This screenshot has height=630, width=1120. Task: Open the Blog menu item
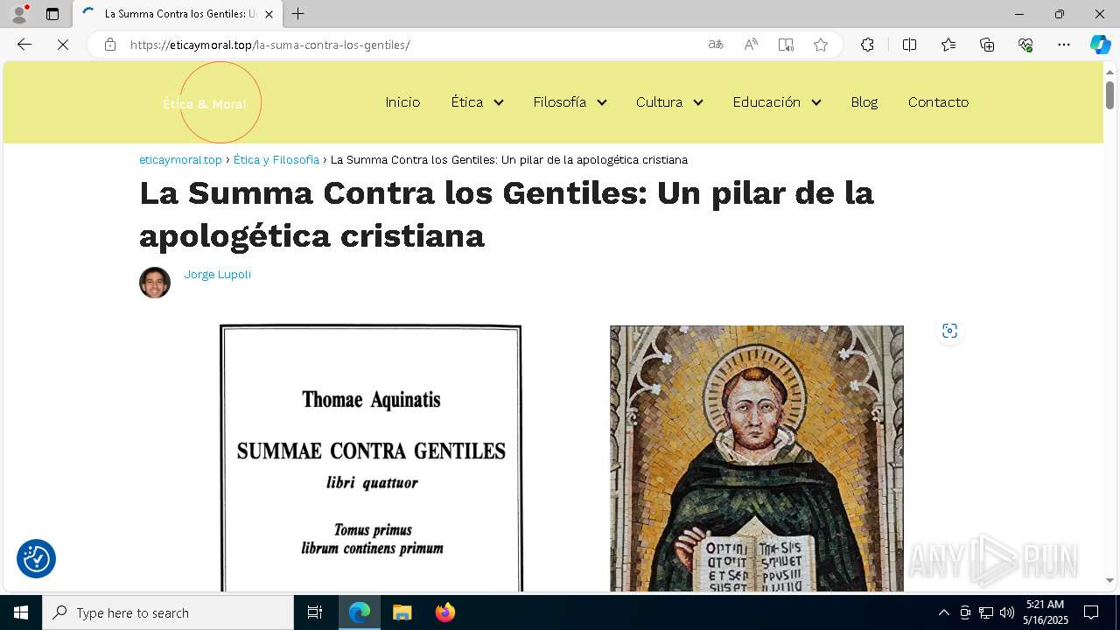click(x=864, y=102)
